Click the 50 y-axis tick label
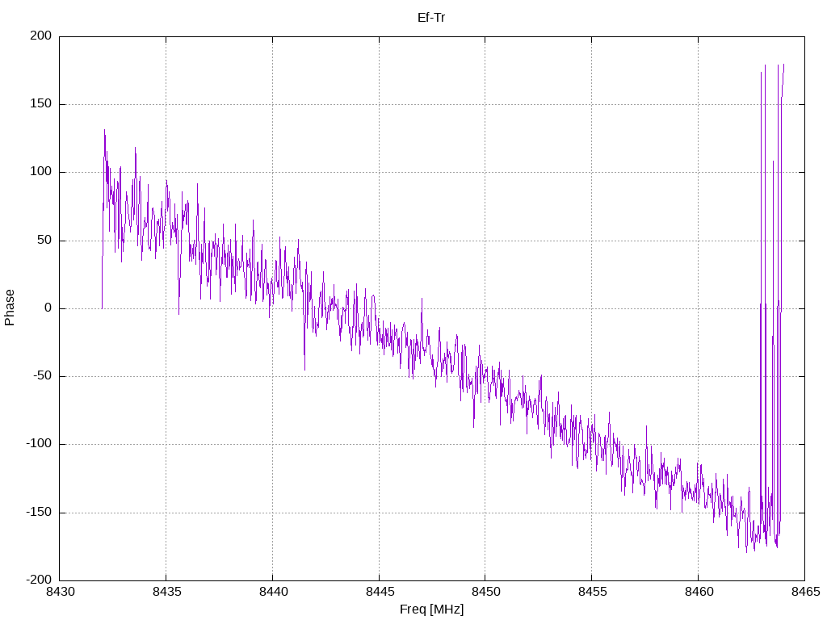The image size is (827, 620). pos(45,240)
